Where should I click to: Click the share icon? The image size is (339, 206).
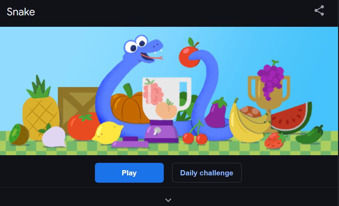pyautogui.click(x=319, y=10)
